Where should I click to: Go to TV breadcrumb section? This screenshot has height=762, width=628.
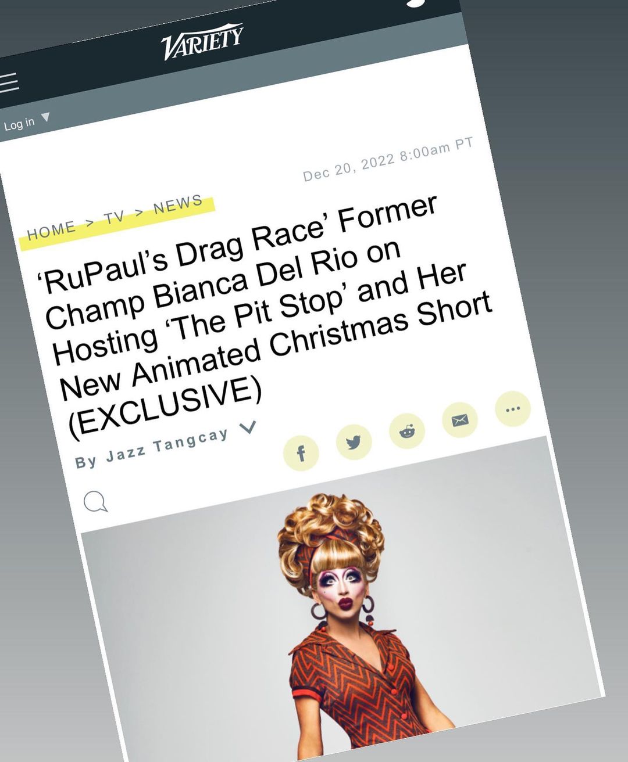point(114,217)
